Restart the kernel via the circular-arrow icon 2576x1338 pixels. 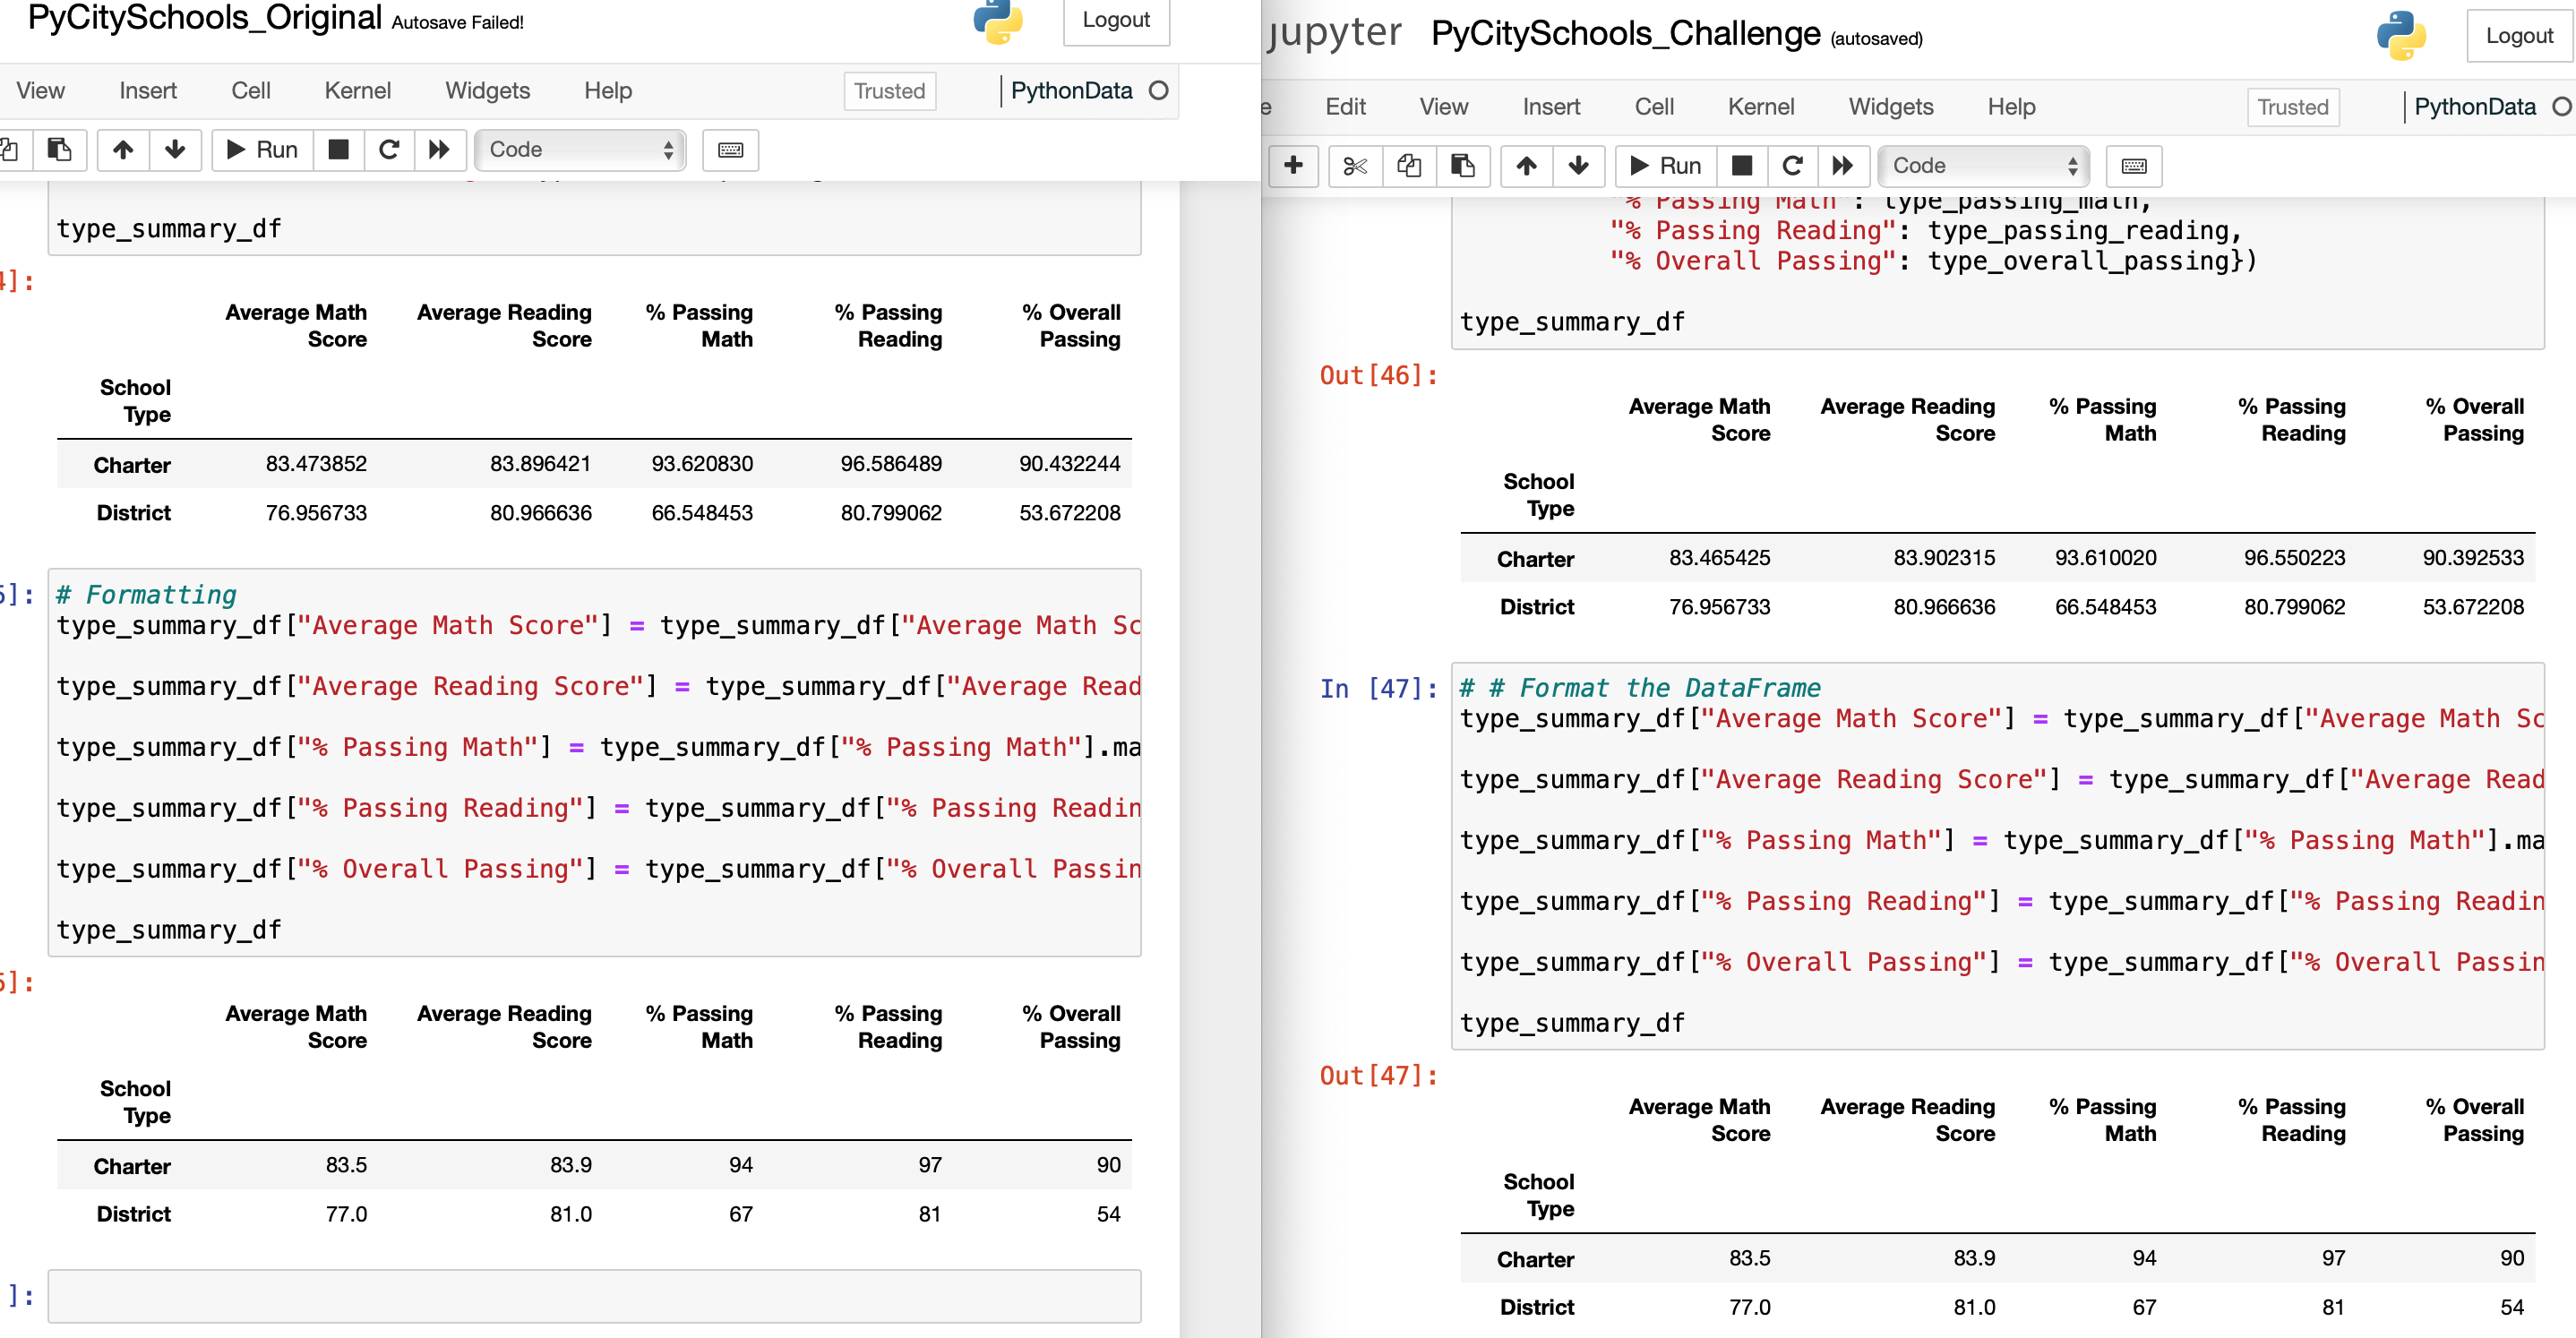coord(389,150)
